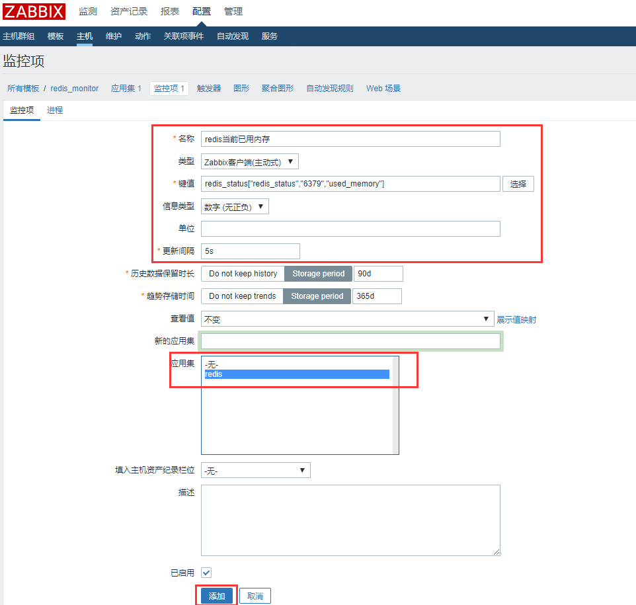The image size is (636, 605).
Task: Open 展示值映射 link
Action: pyautogui.click(x=516, y=320)
